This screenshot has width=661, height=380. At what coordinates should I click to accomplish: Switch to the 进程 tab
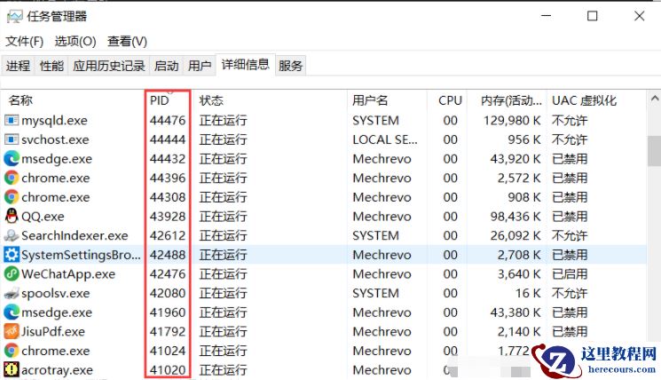coord(18,66)
